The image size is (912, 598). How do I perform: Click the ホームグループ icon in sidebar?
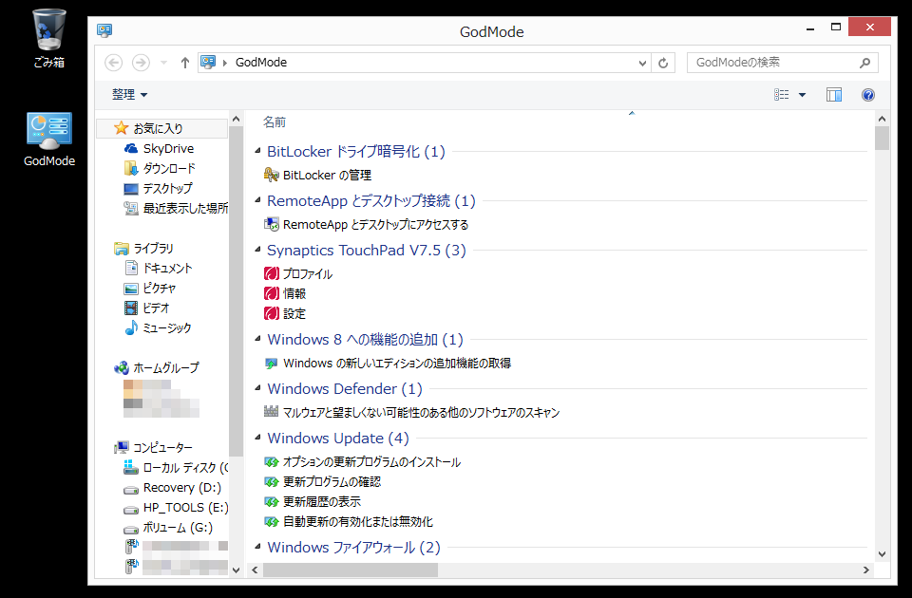(x=121, y=367)
